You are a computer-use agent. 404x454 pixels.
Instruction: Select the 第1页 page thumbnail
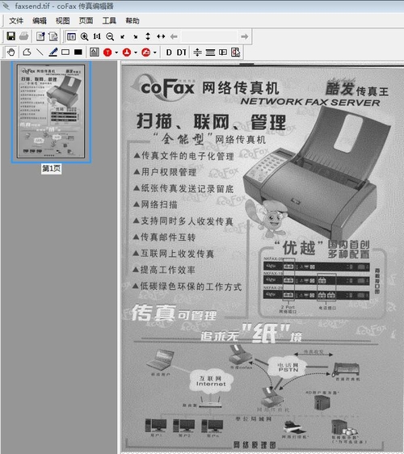pos(51,111)
